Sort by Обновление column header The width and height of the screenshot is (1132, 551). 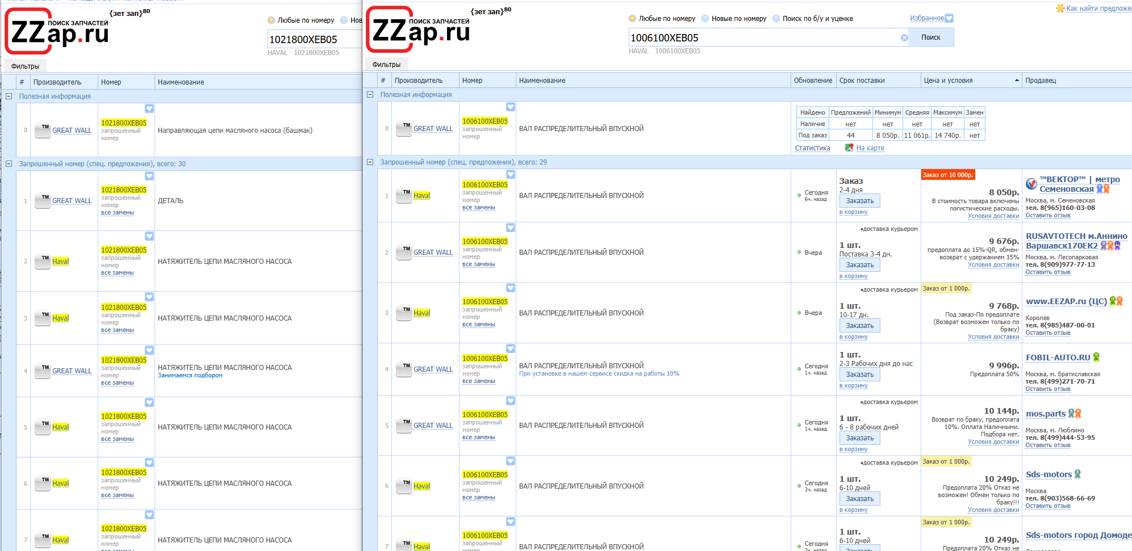coord(813,81)
